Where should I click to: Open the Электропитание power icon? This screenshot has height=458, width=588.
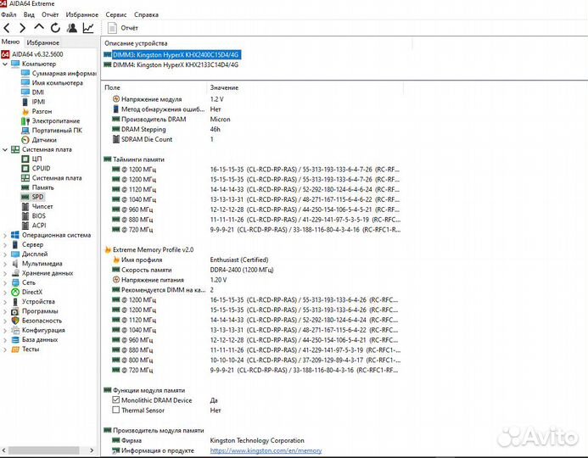25,120
